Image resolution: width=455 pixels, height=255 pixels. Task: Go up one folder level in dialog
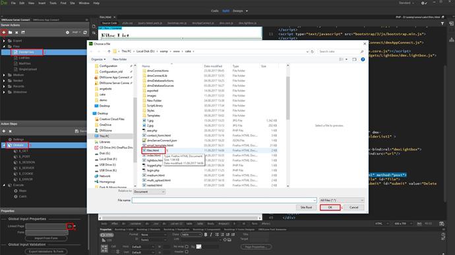(109, 51)
